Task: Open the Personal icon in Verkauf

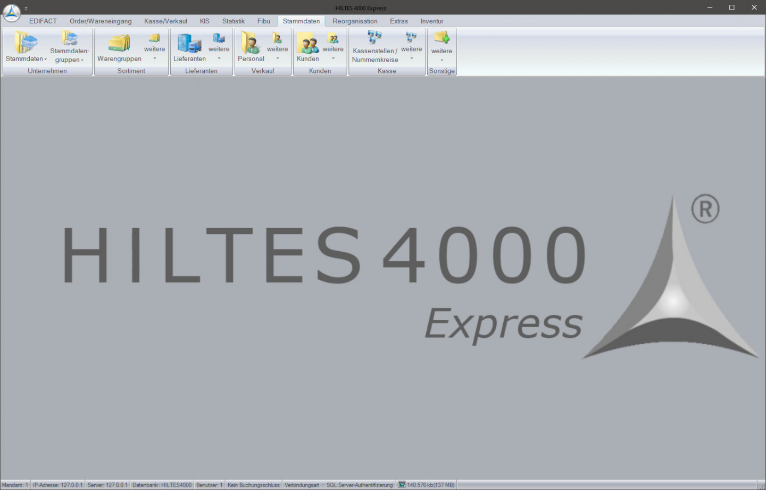Action: tap(251, 42)
